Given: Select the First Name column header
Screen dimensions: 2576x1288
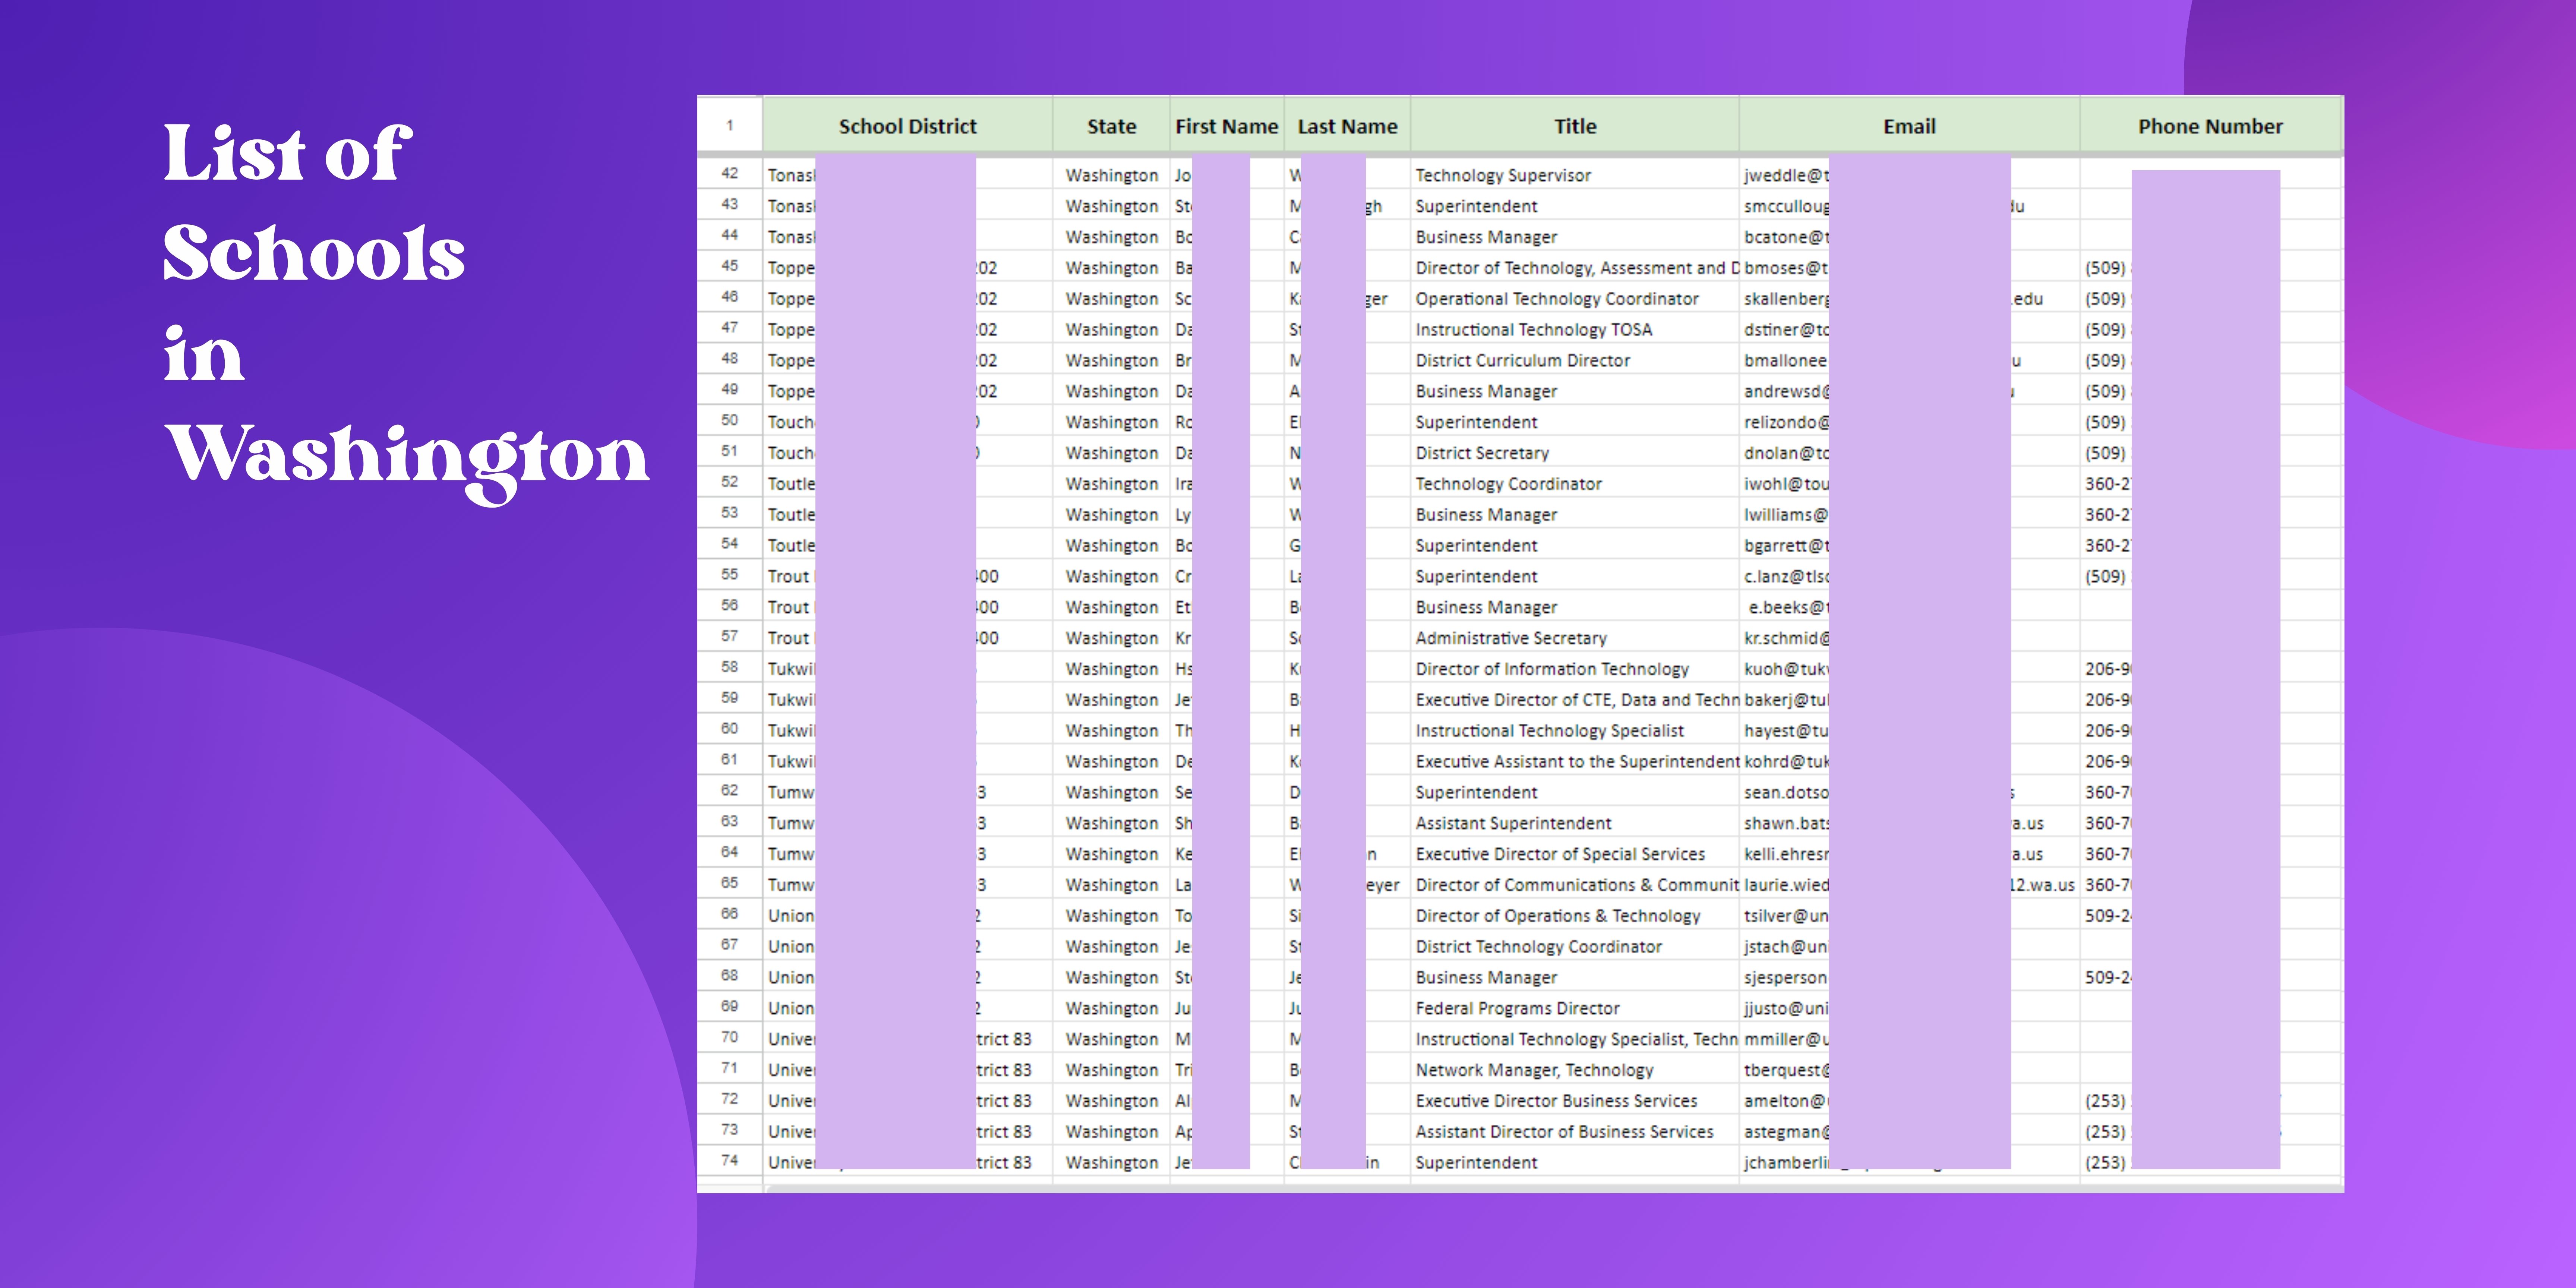Looking at the screenshot, I should coord(1226,126).
